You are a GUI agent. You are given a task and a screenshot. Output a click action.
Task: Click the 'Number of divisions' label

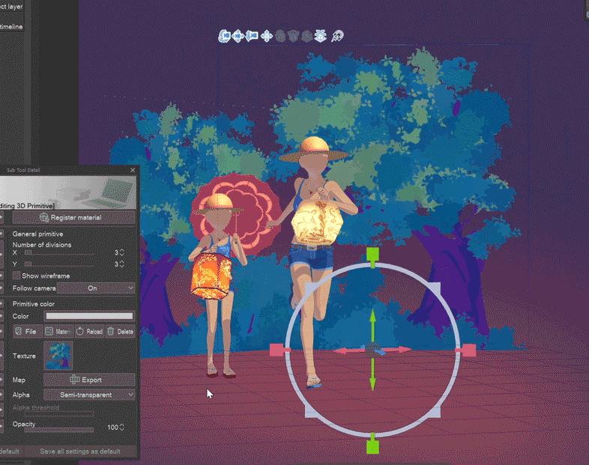click(x=42, y=245)
